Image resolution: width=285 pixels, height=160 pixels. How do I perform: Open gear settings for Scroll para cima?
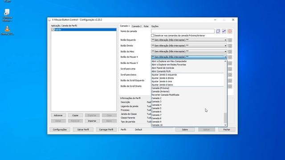point(230,69)
